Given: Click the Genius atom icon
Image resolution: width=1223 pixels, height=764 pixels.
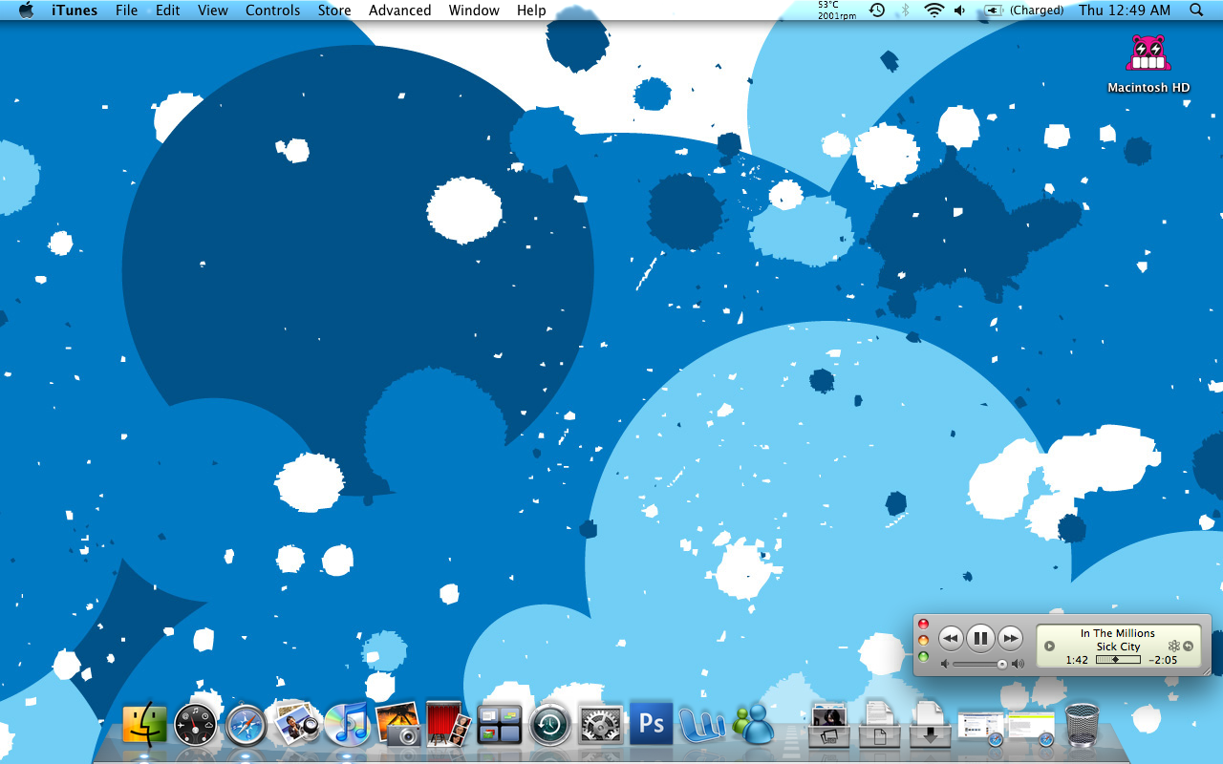Looking at the screenshot, I should coord(1174,647).
